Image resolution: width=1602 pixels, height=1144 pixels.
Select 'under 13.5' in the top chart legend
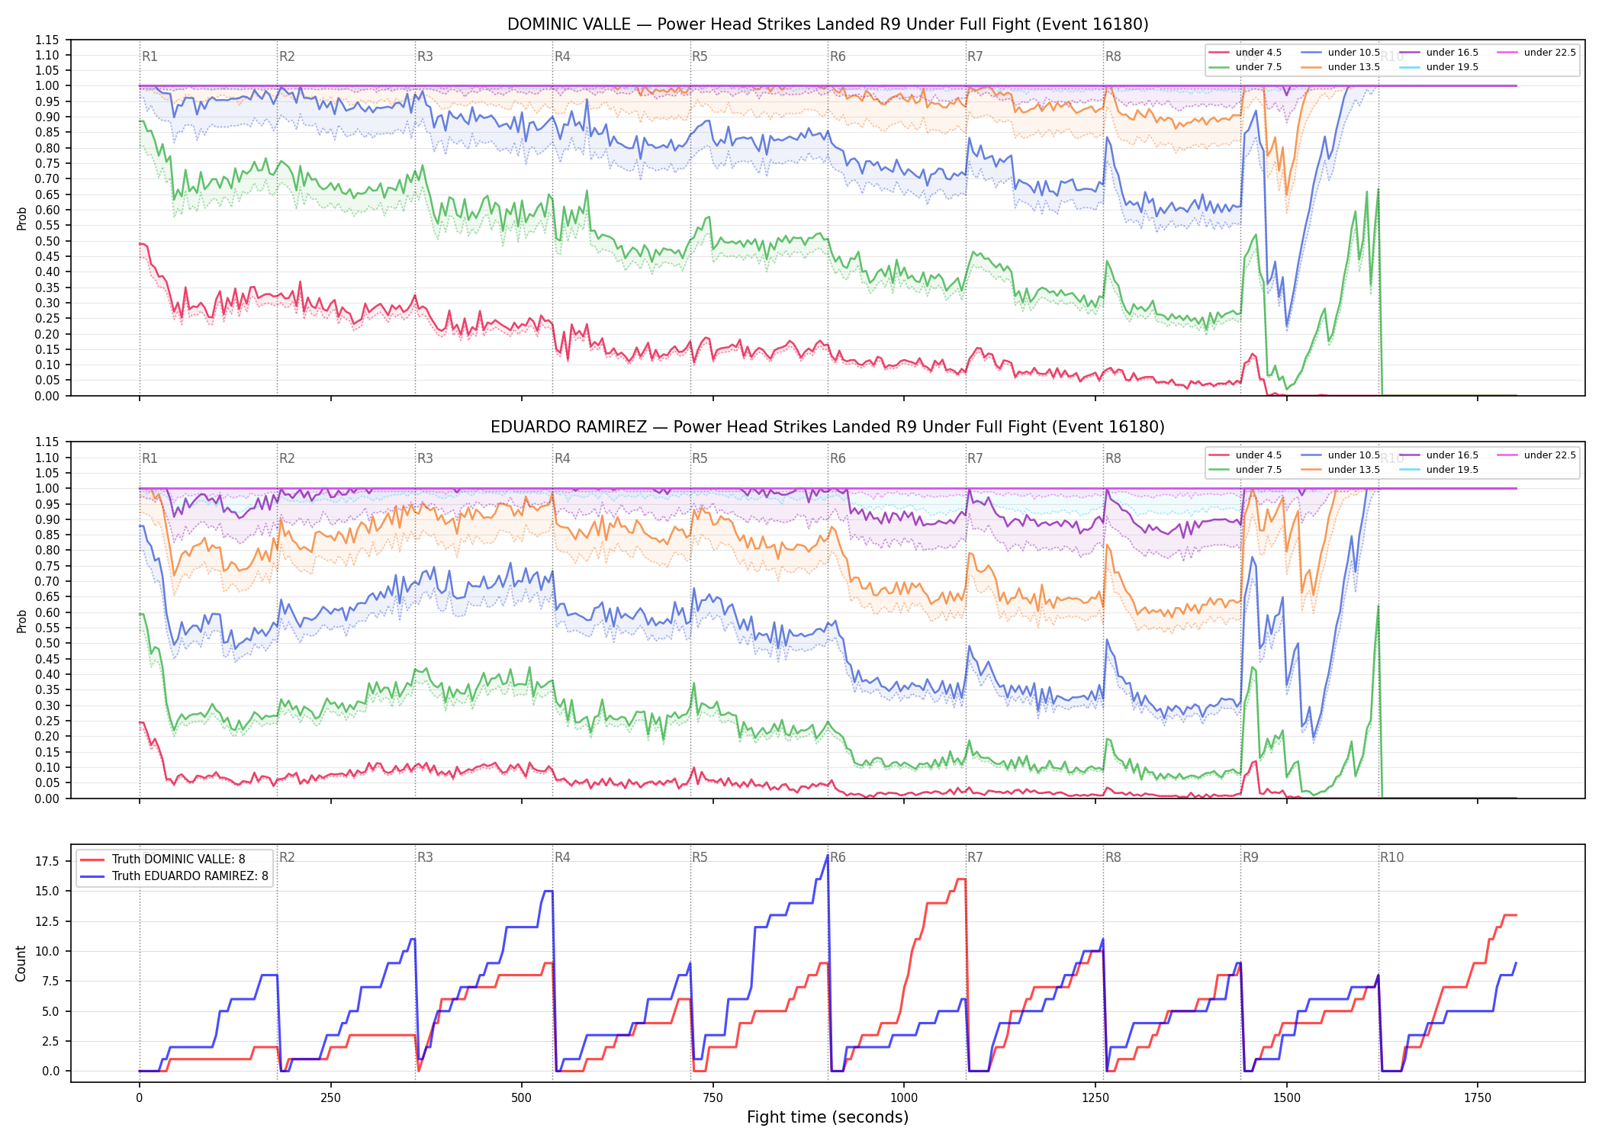click(1354, 67)
